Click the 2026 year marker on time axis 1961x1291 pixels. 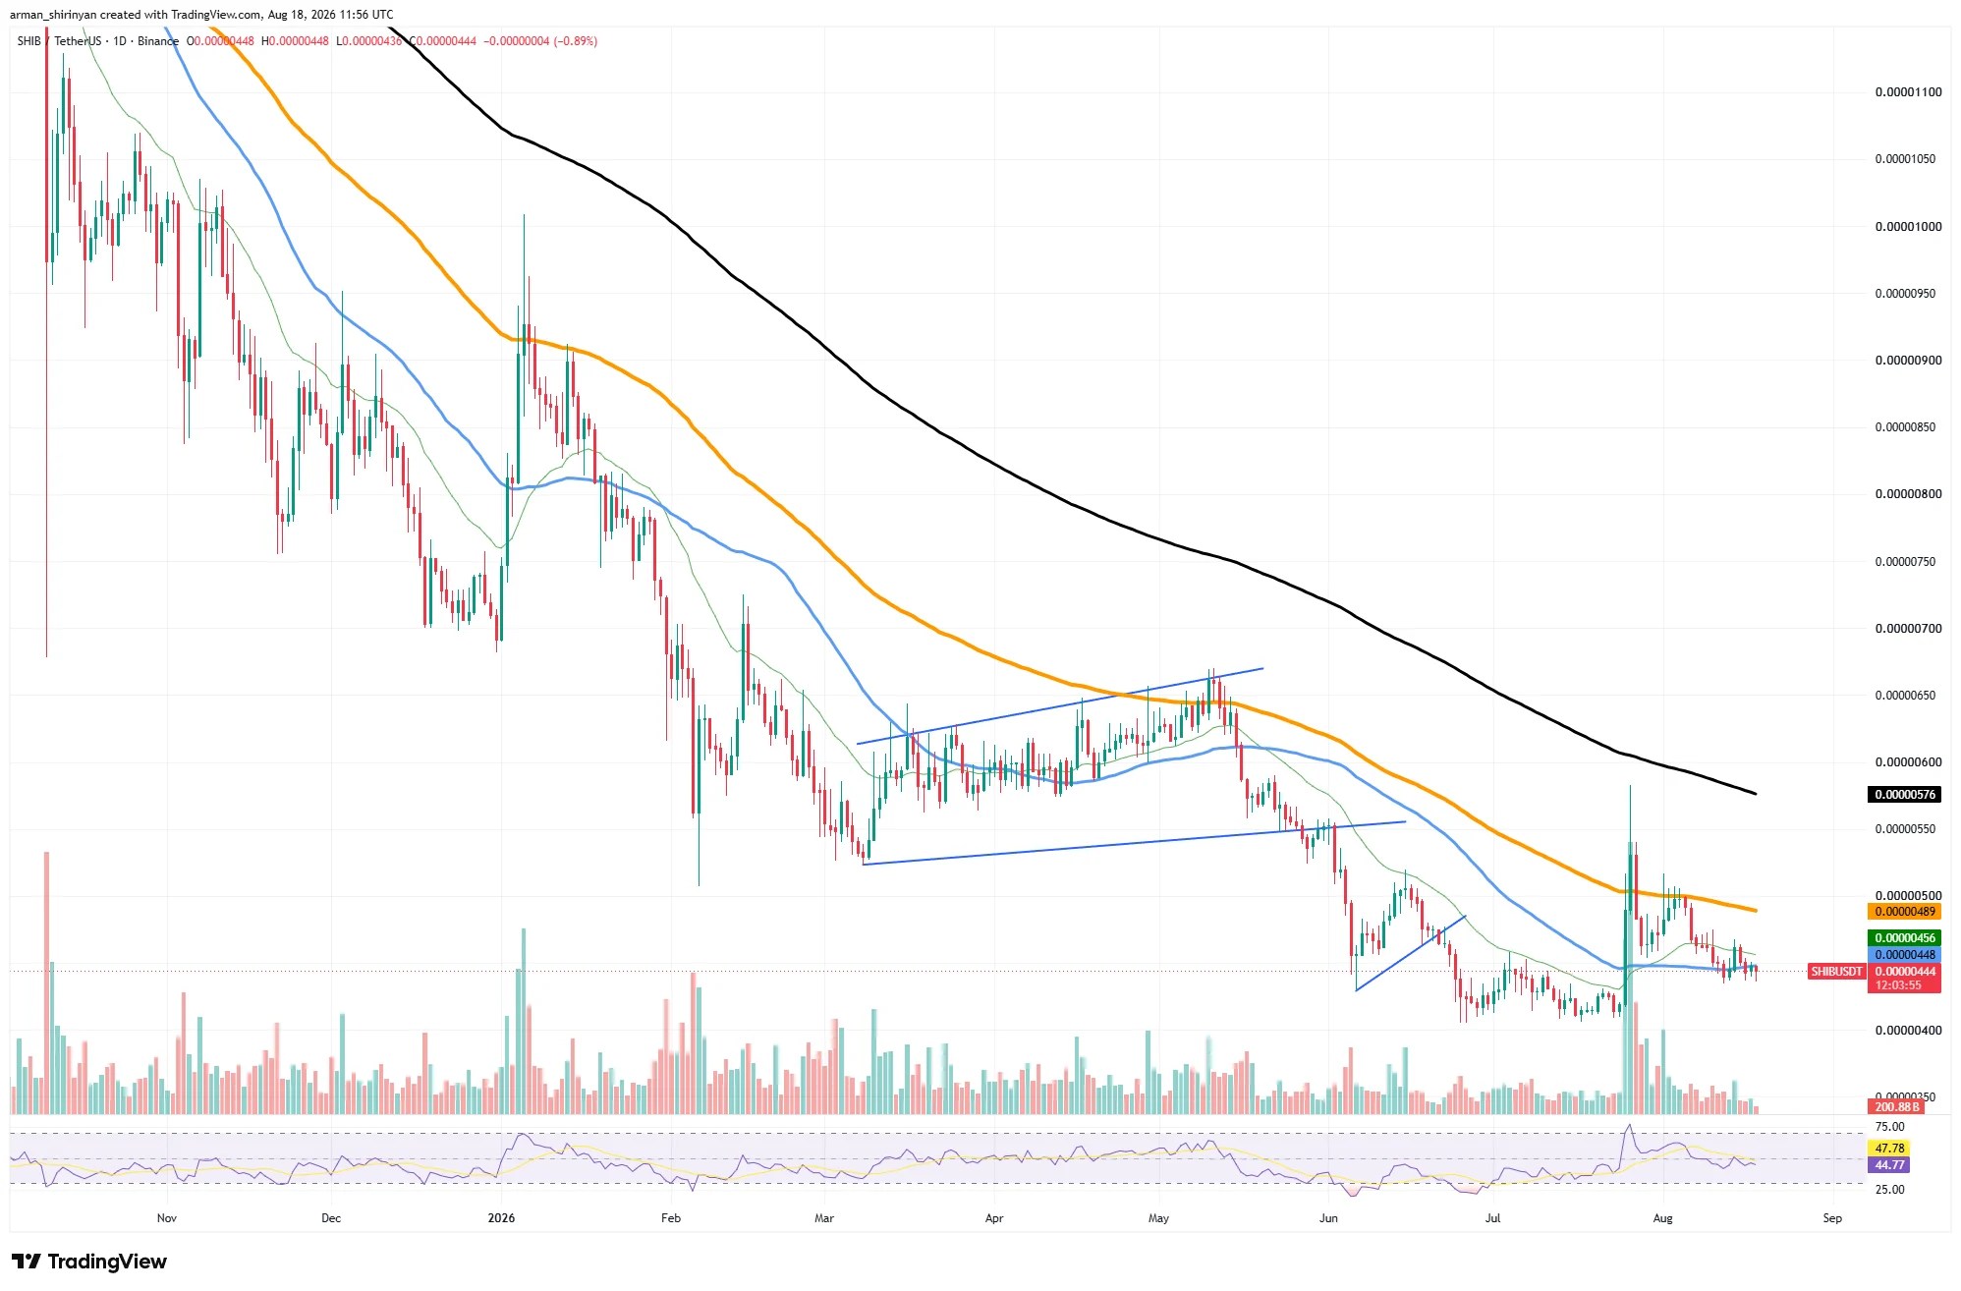(x=501, y=1218)
